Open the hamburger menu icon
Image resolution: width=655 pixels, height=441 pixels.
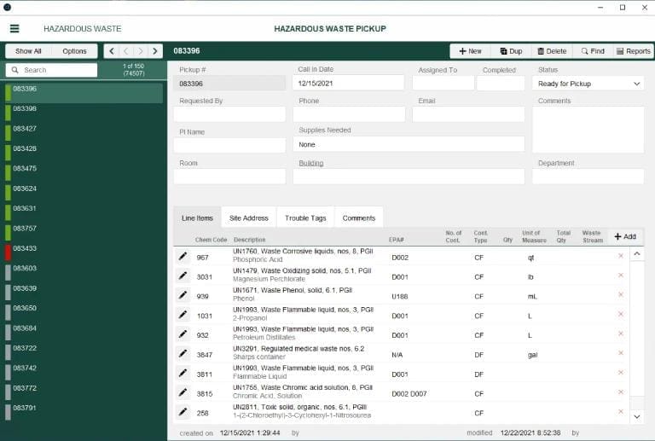click(x=14, y=28)
